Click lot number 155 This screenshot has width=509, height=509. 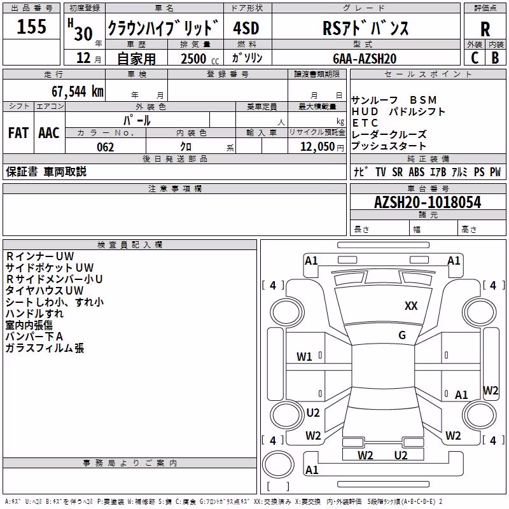(x=31, y=26)
